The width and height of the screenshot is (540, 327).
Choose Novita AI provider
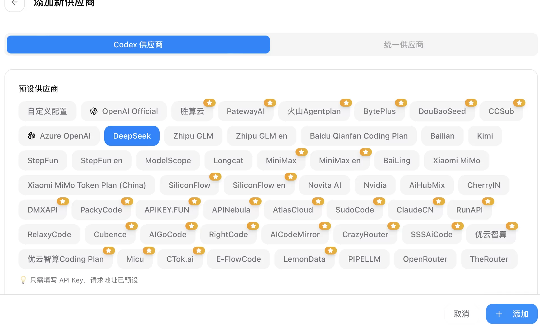(325, 185)
